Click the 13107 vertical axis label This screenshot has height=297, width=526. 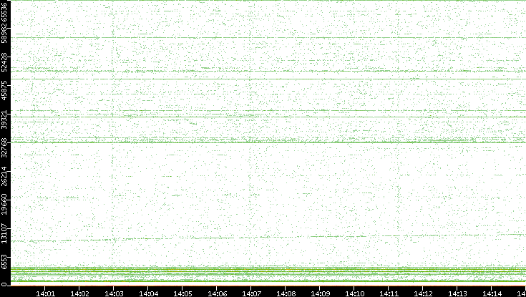coord(4,233)
